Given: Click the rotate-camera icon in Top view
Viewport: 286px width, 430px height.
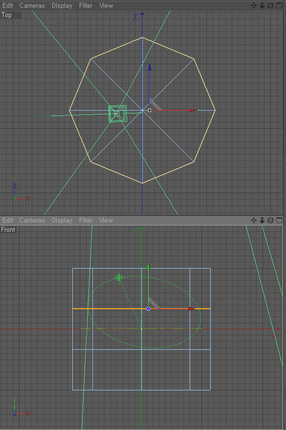Looking at the screenshot, I should [x=271, y=5].
